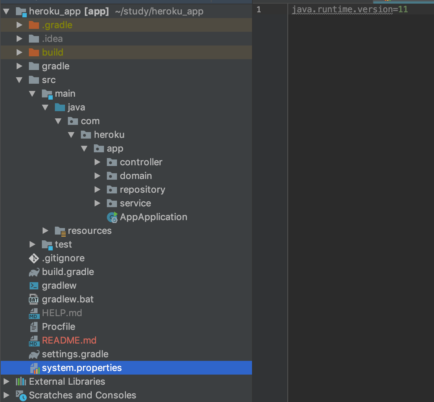The image size is (434, 402).
Task: Select the red README.md file
Action: (x=69, y=341)
